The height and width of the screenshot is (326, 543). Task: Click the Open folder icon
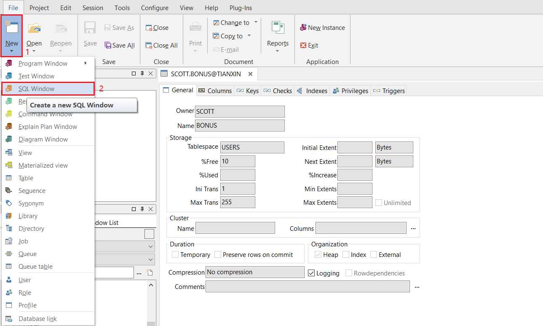[34, 28]
